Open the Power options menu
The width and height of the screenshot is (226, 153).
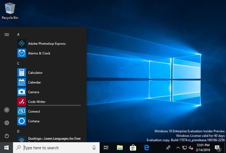point(7,136)
